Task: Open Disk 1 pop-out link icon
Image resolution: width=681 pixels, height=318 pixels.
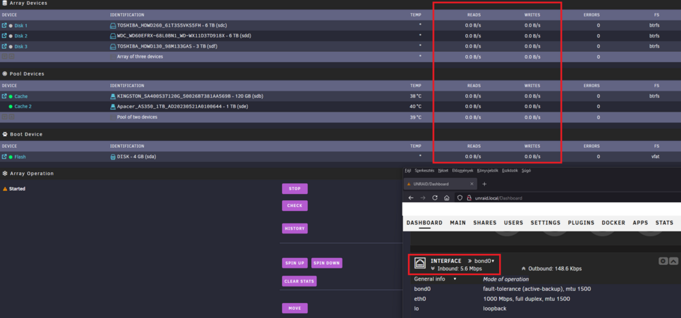Action: (4, 26)
